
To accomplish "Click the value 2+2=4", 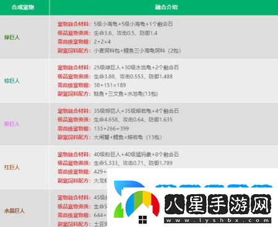I will tap(102, 41).
